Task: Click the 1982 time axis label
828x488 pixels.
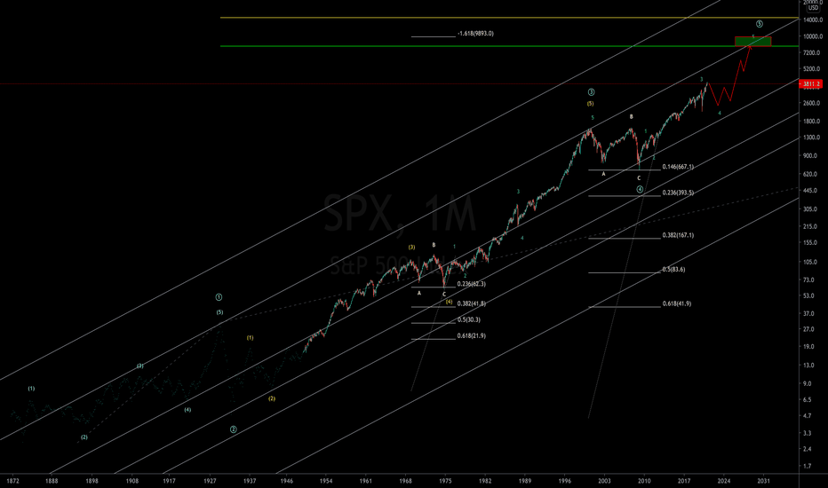Action: 485,481
